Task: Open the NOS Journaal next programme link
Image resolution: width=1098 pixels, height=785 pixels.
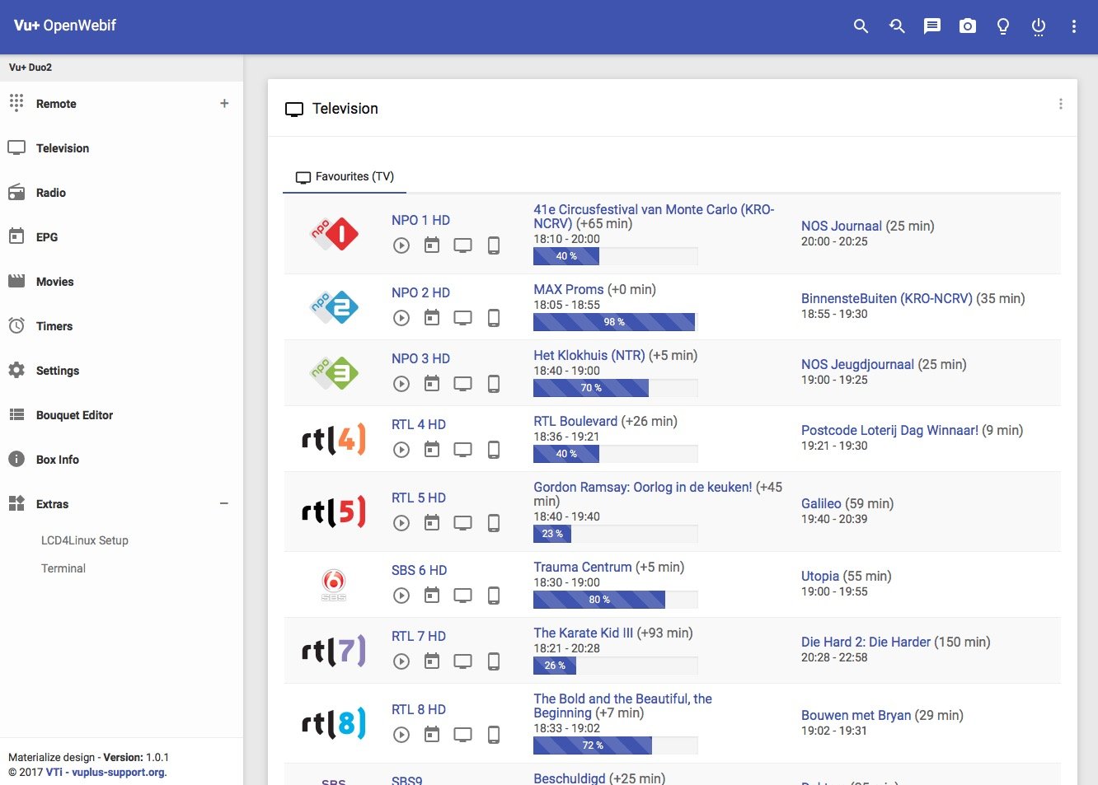Action: [842, 226]
